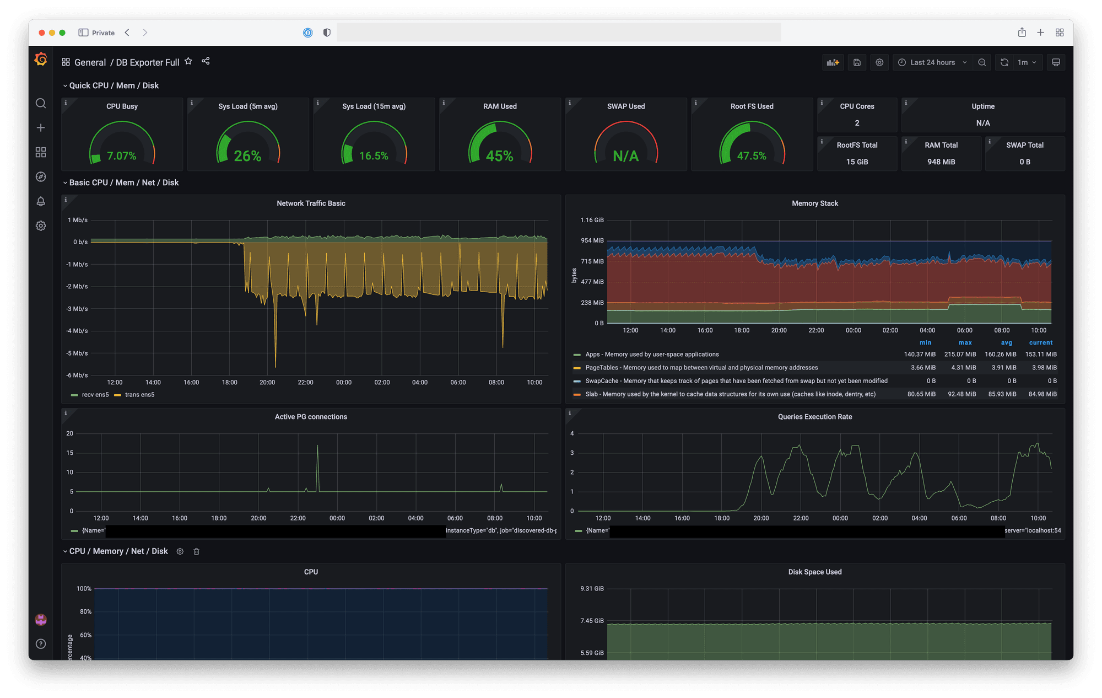1102x698 pixels.
Task: Delete the CPU / Memory / Net / Disk row
Action: click(x=196, y=551)
